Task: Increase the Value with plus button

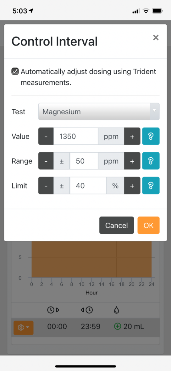Action: point(132,136)
